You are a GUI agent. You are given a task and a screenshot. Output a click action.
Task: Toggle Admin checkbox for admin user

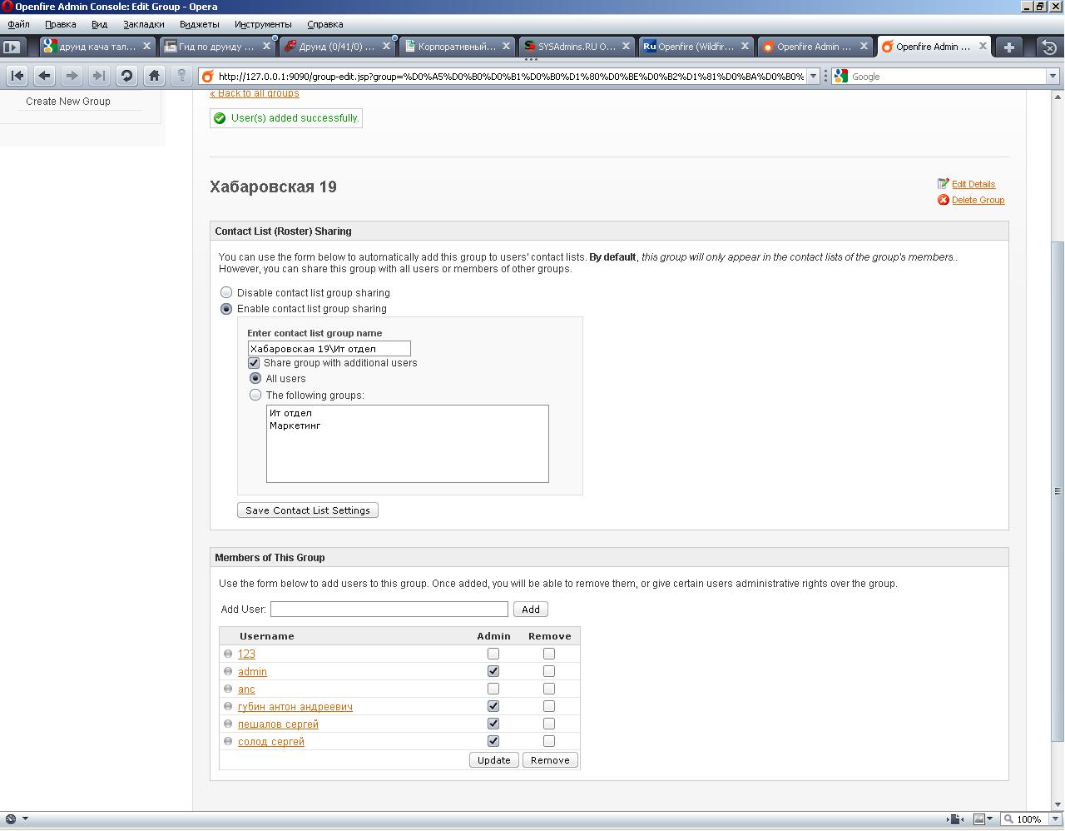click(493, 671)
